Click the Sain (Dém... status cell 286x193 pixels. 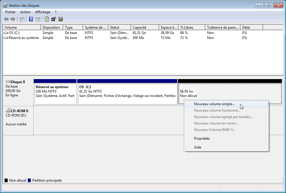120,33
